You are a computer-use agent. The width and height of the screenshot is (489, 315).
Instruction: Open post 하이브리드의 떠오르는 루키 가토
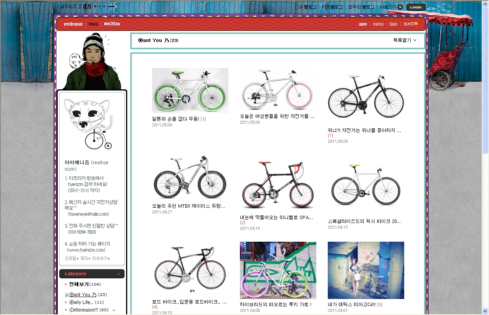point(275,304)
